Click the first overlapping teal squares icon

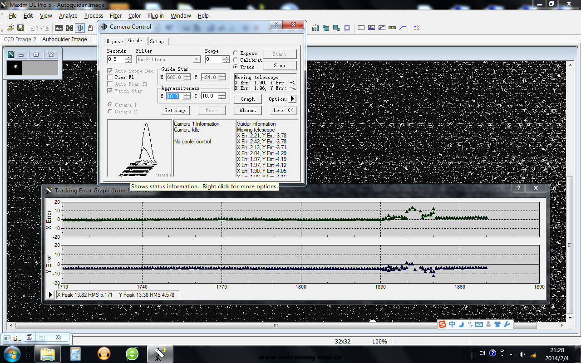click(326, 28)
